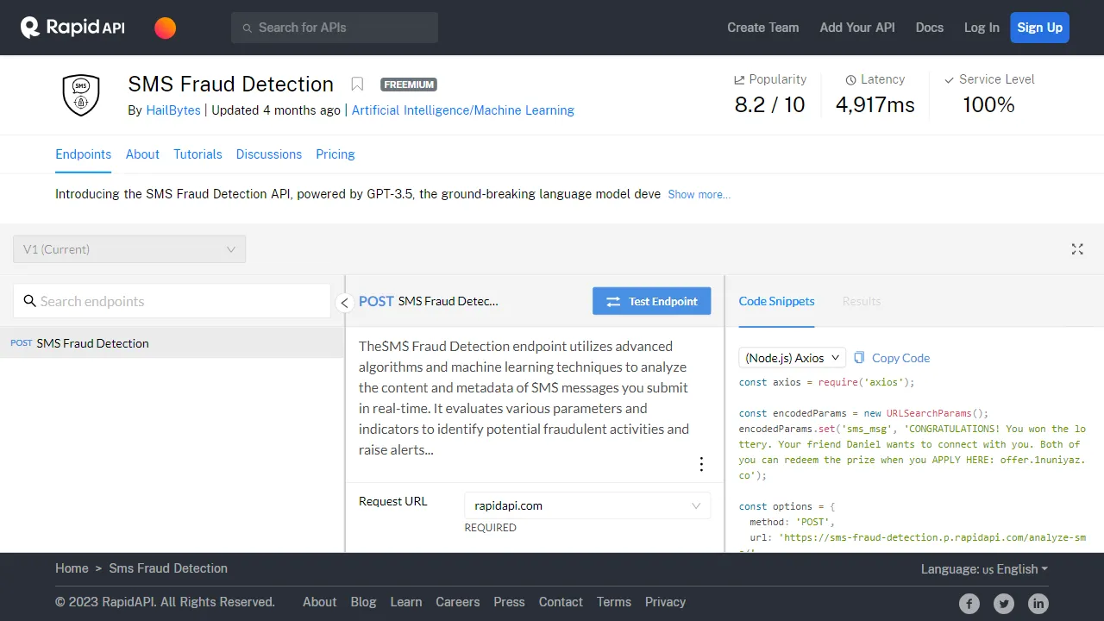Open the footer Privacy link
1104x621 pixels.
[665, 602]
